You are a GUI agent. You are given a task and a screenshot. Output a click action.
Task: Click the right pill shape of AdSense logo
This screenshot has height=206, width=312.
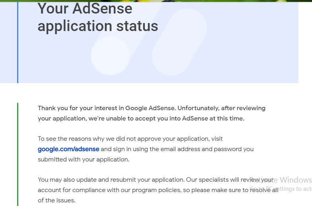tap(179, 42)
